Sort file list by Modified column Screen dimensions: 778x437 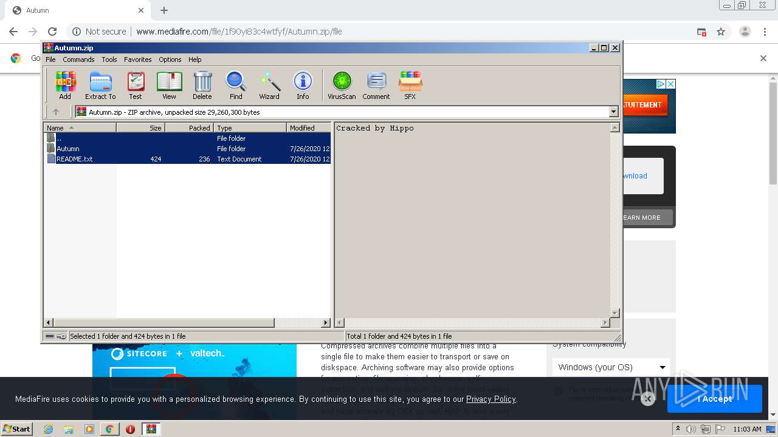[309, 127]
